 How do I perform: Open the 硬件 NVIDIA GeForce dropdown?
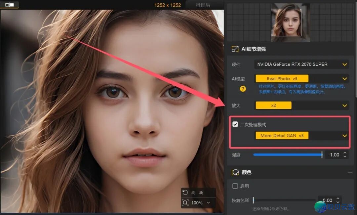(345, 64)
